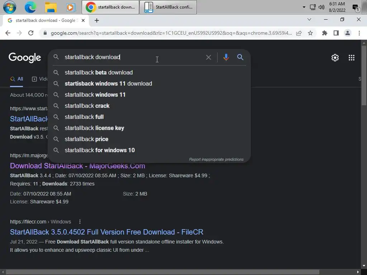Click the vertical scrollbar thumb
Viewport: 367px width, 275px height.
pos(363,75)
